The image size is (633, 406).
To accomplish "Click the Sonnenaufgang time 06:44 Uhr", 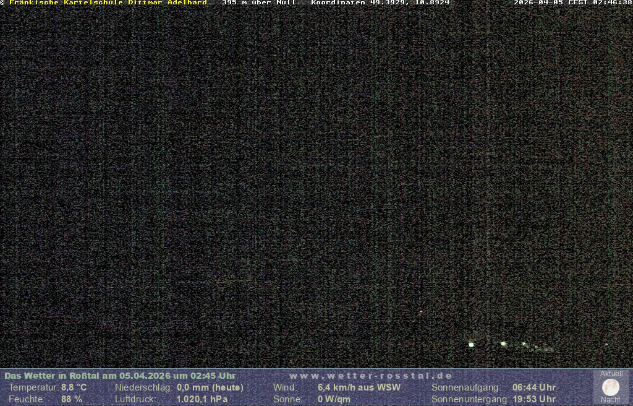I will (x=534, y=387).
